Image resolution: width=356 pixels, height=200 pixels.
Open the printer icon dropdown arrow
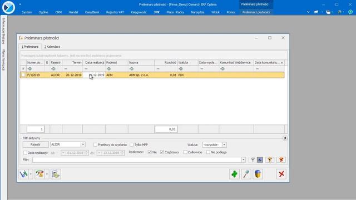click(333, 12)
